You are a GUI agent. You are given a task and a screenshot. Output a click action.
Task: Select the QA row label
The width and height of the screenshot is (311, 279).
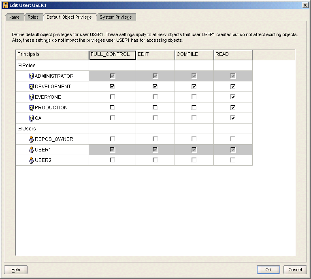(x=38, y=118)
